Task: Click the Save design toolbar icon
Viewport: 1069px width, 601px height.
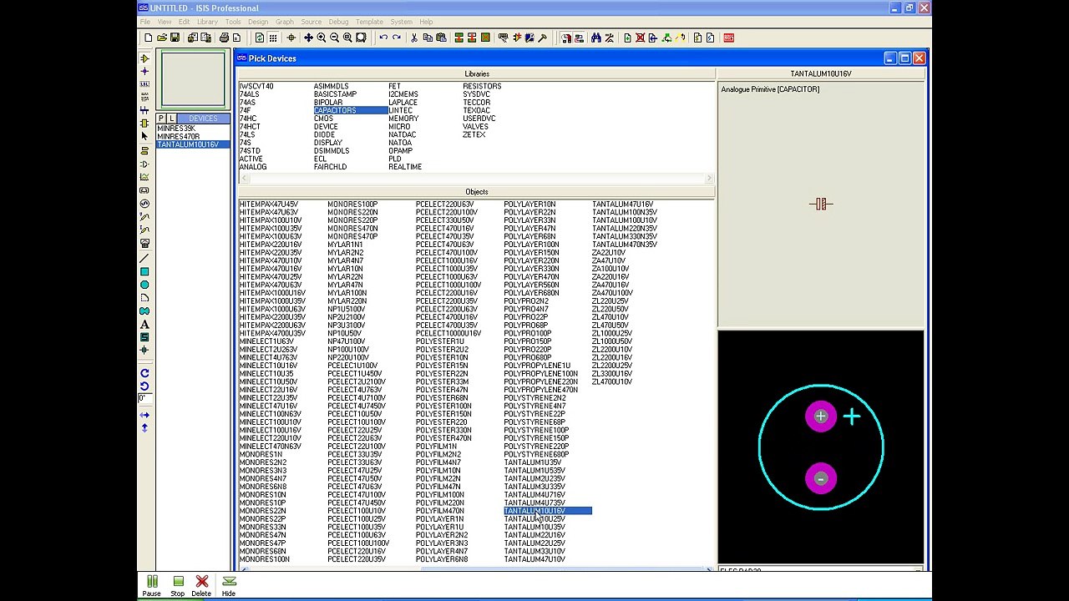Action: click(x=175, y=38)
